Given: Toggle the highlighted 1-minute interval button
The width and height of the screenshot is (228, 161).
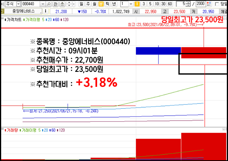Looking at the screenshot, I should pyautogui.click(x=137, y=4).
